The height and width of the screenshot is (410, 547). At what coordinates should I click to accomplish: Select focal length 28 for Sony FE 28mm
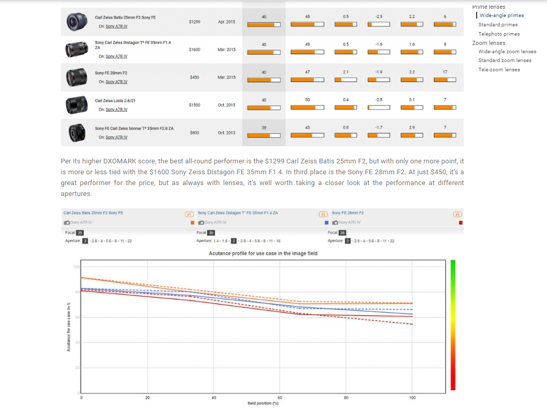342,233
